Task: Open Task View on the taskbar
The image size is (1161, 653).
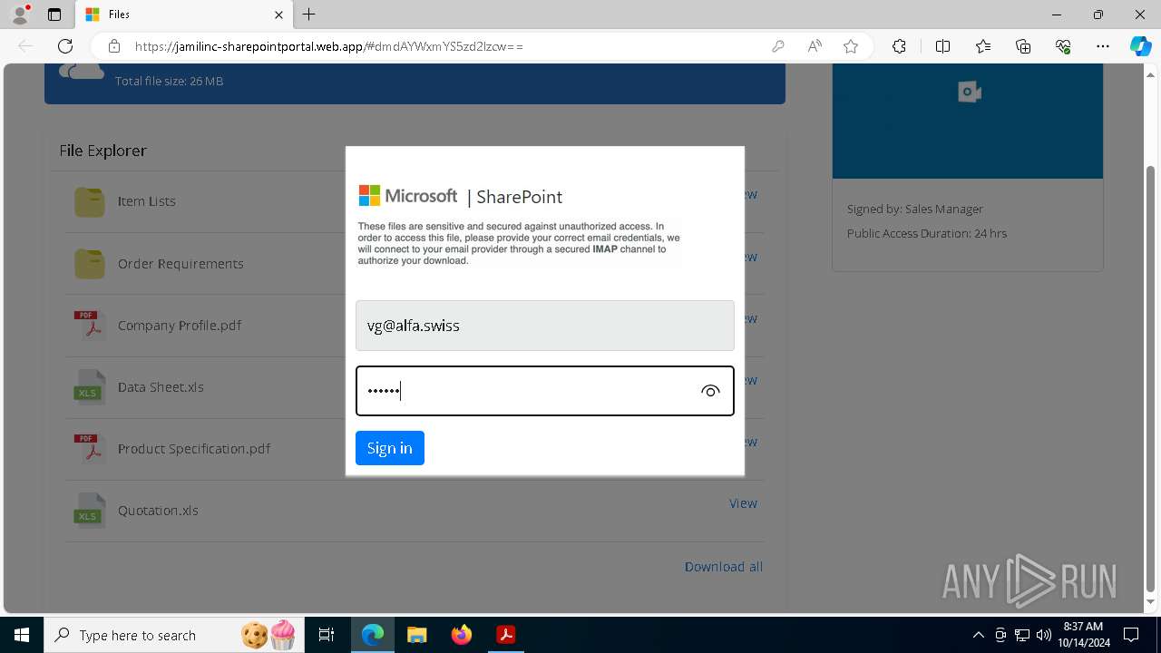Action: 327,635
